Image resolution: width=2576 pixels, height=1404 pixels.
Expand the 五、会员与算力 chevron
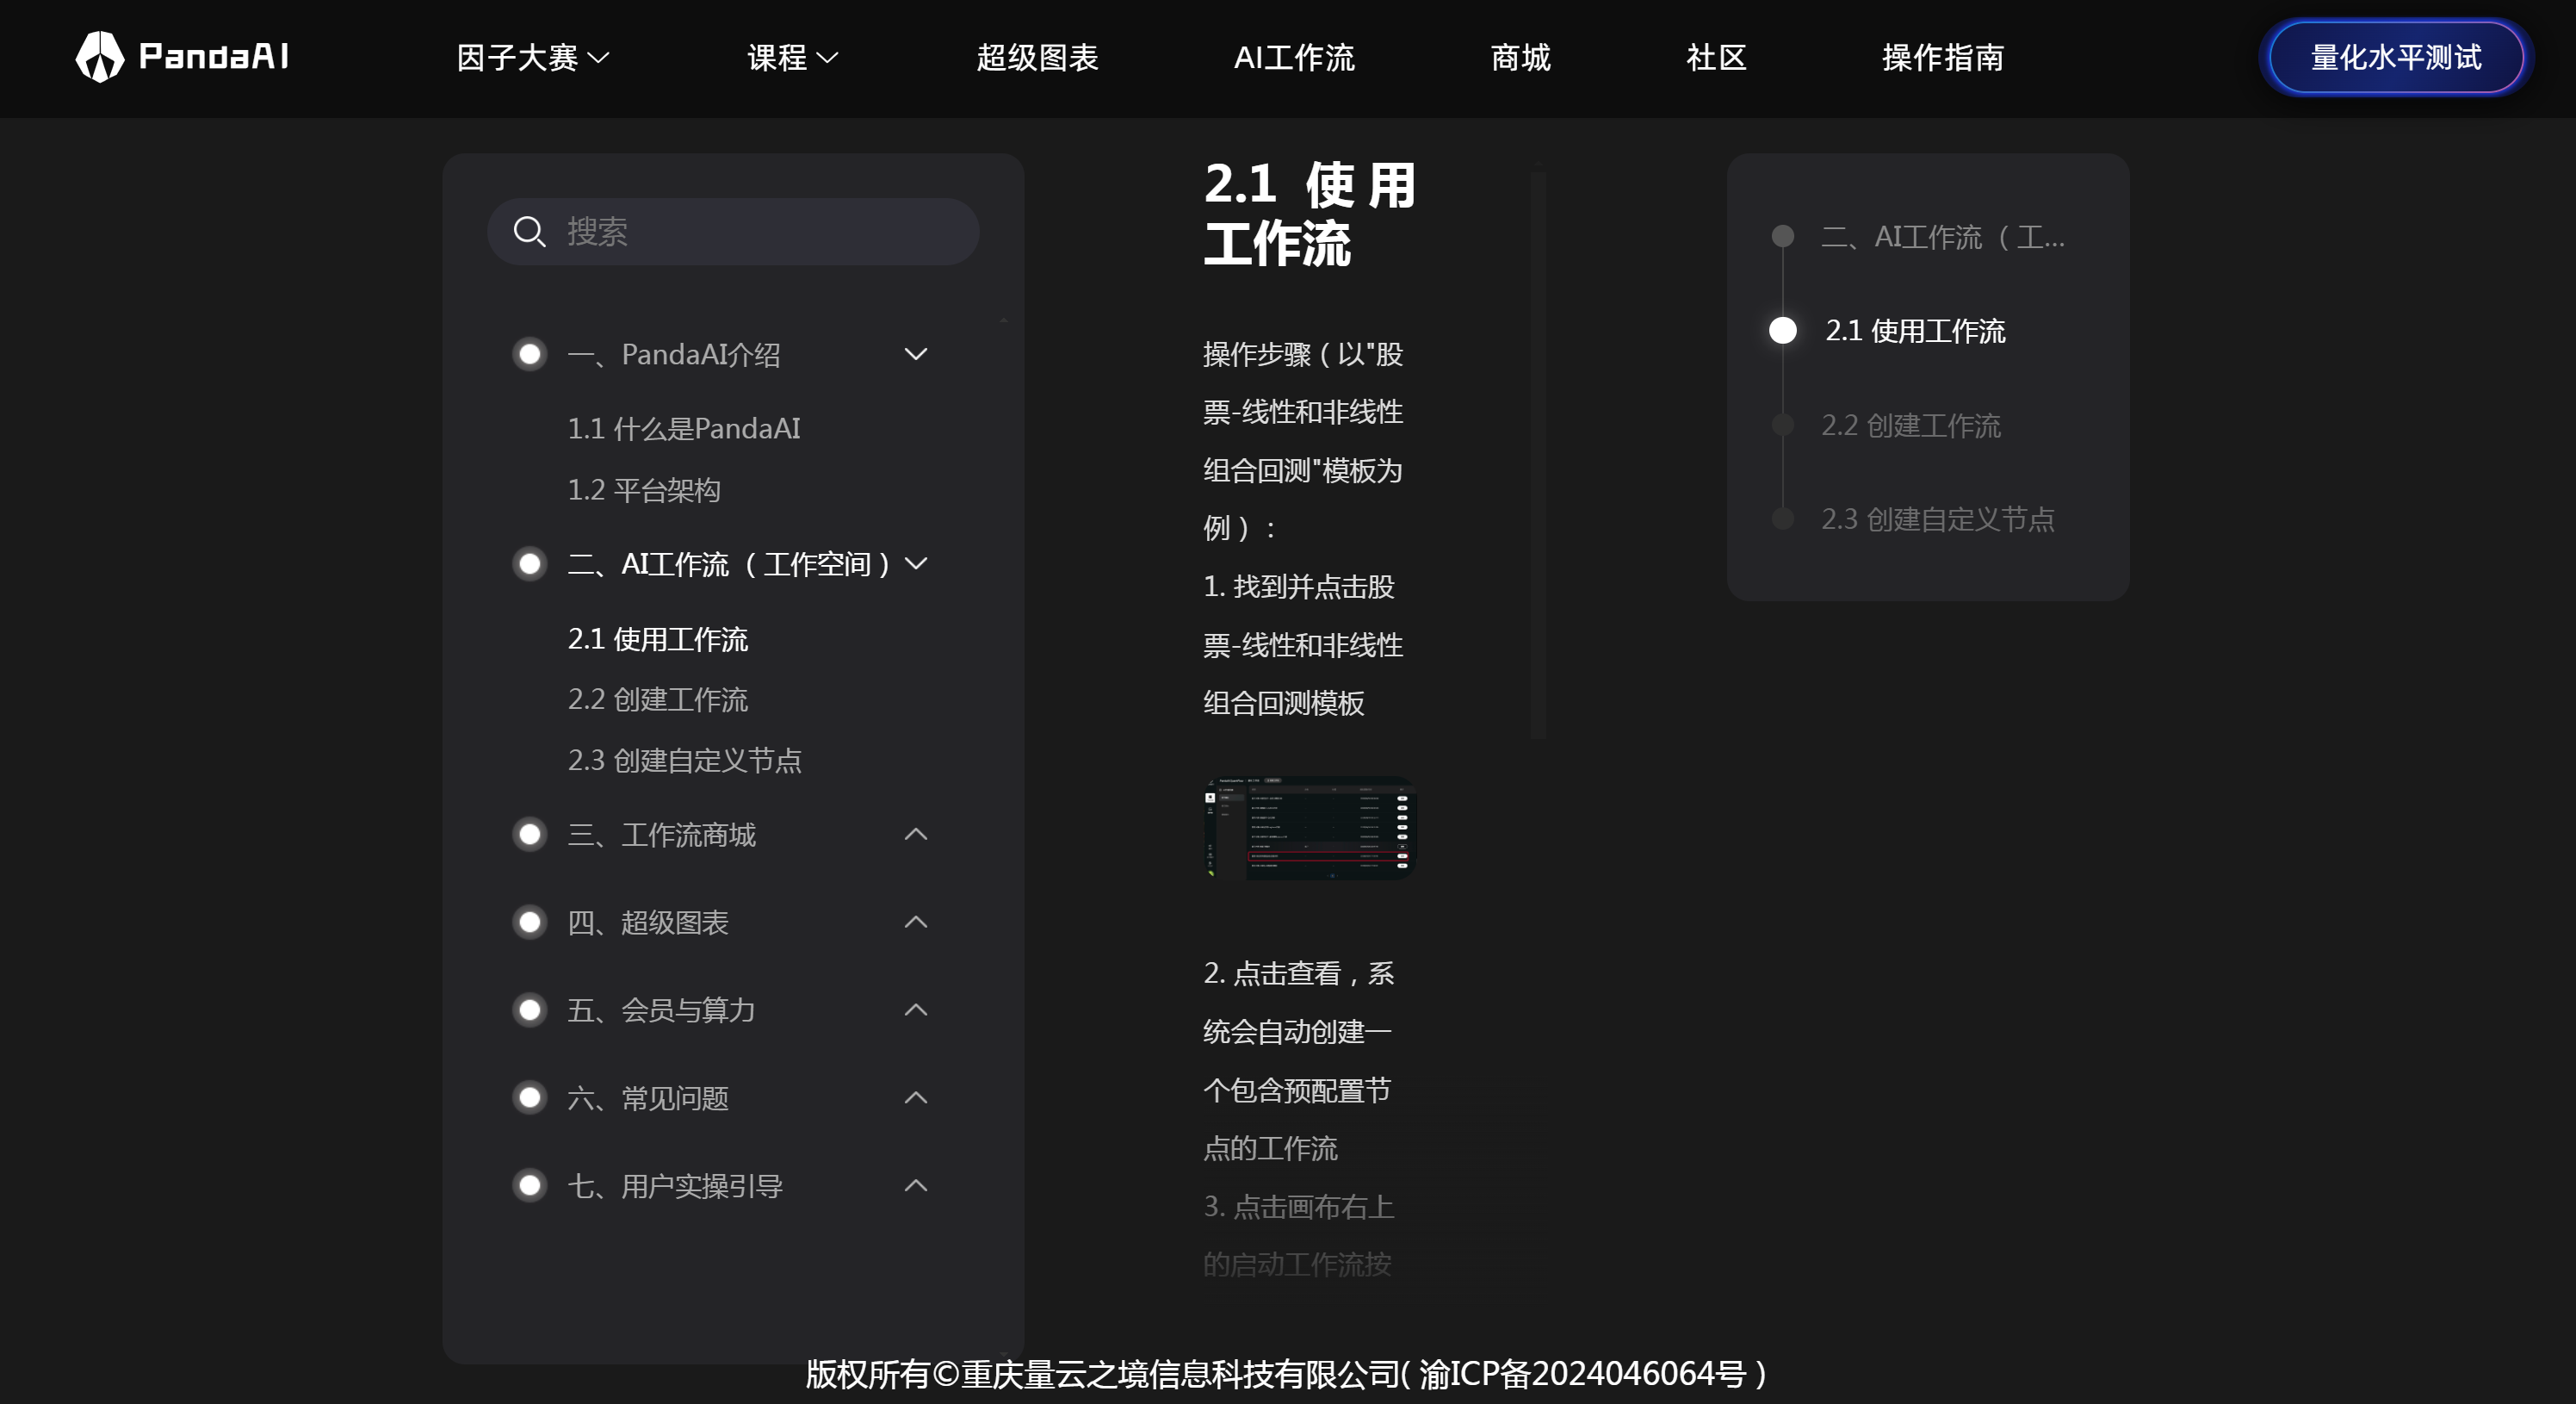tap(916, 1010)
